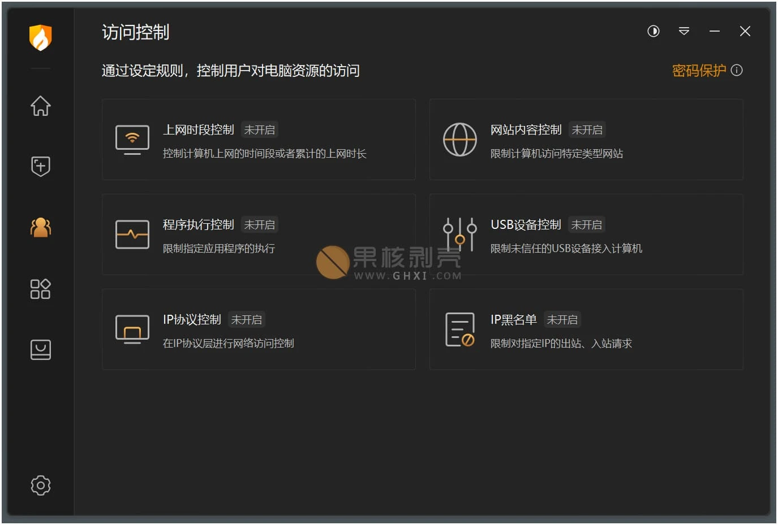Open 网站内容控制 title
Image resolution: width=778 pixels, height=525 pixels.
coord(526,130)
